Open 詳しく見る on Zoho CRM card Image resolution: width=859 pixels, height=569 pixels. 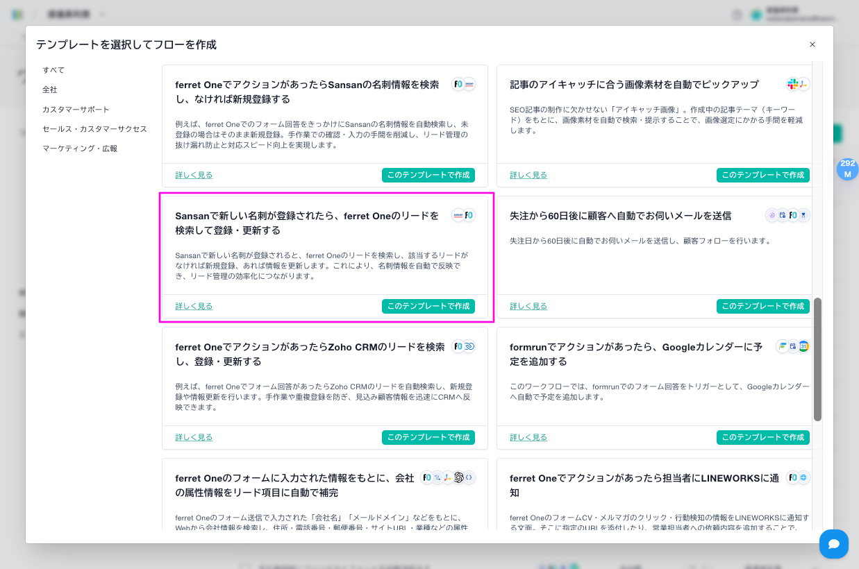194,437
